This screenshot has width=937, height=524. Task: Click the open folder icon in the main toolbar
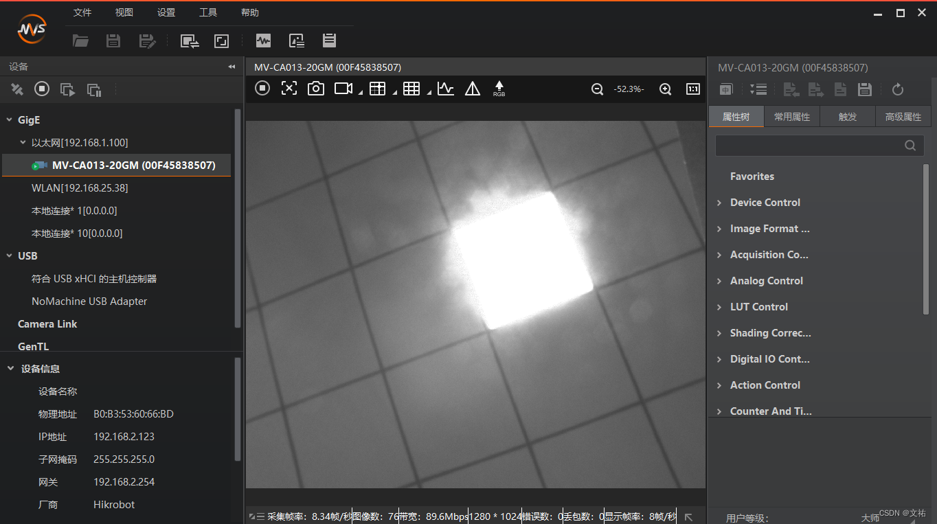click(81, 41)
